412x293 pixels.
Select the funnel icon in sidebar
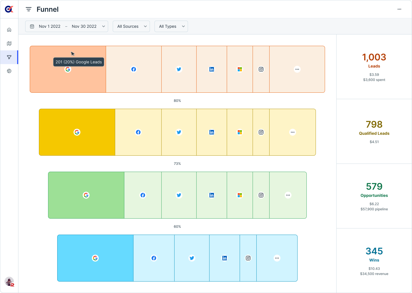click(x=9, y=57)
